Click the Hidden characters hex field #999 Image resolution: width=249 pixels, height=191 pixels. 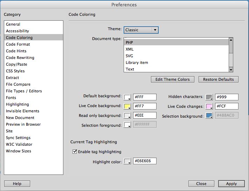coord(227,97)
